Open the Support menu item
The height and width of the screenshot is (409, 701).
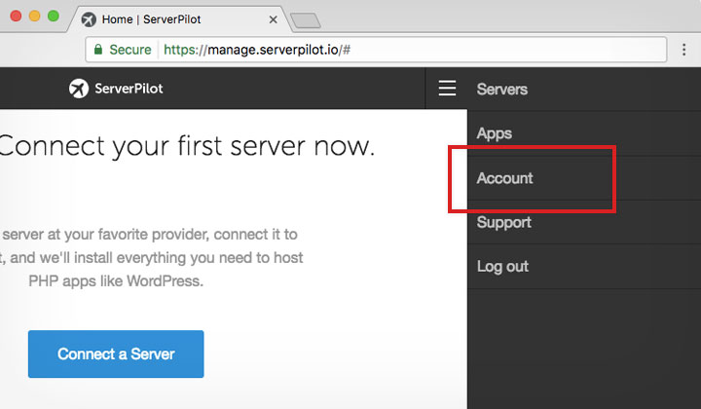(584, 222)
